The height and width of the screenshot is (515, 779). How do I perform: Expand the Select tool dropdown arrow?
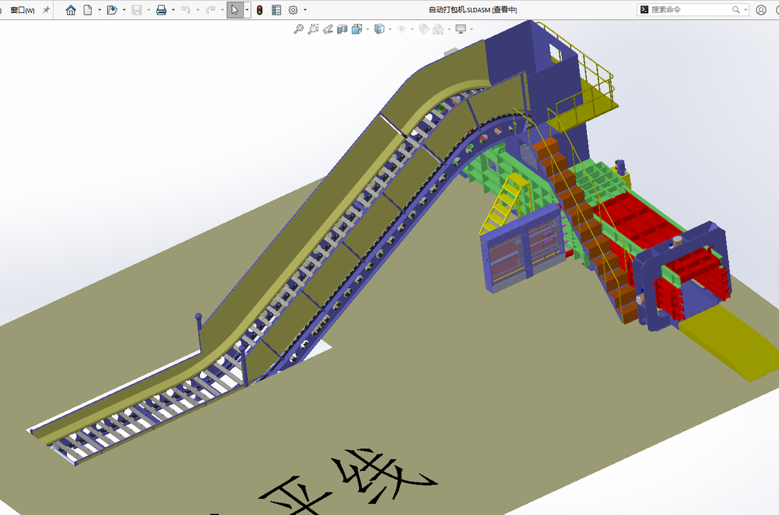click(x=247, y=10)
